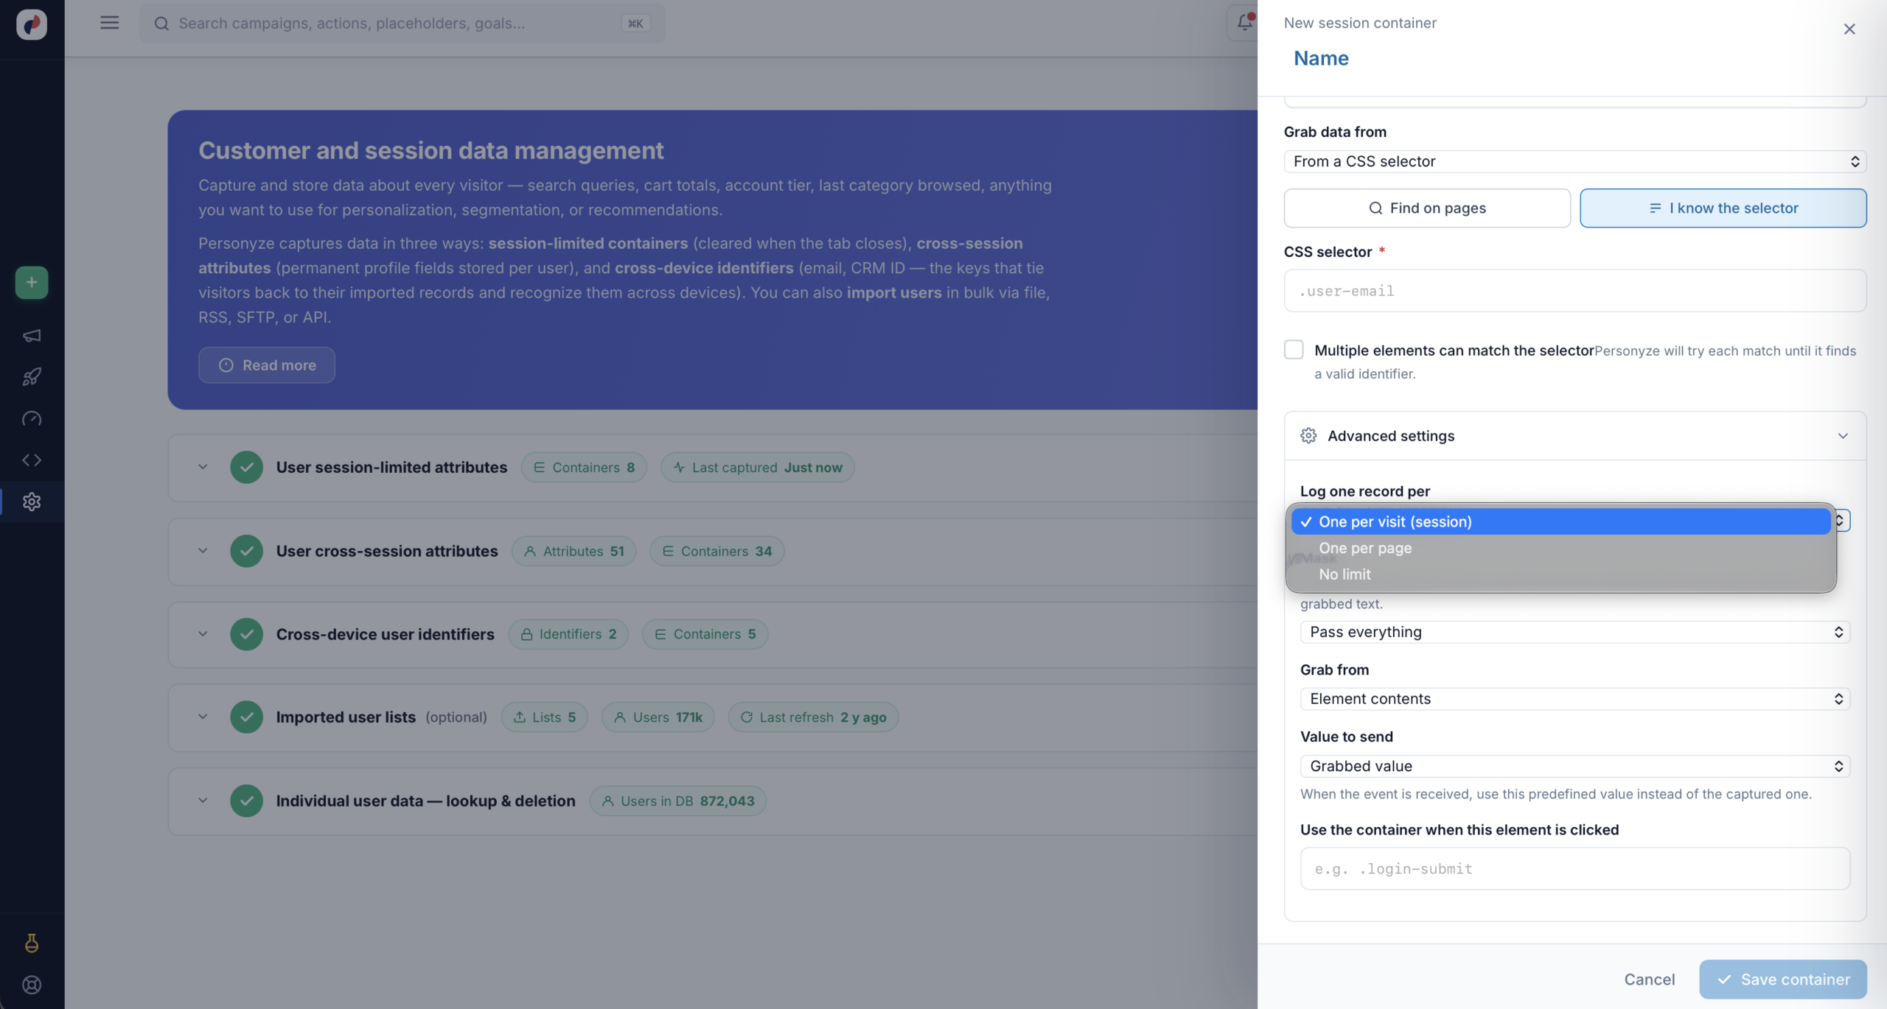This screenshot has width=1887, height=1009.
Task: Select the Find on pages button
Action: click(1427, 208)
